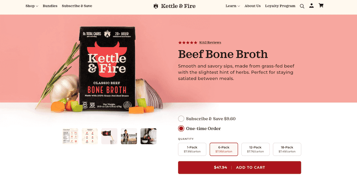The image size is (357, 182).
Task: Open the shopping cart icon
Action: pos(321,6)
